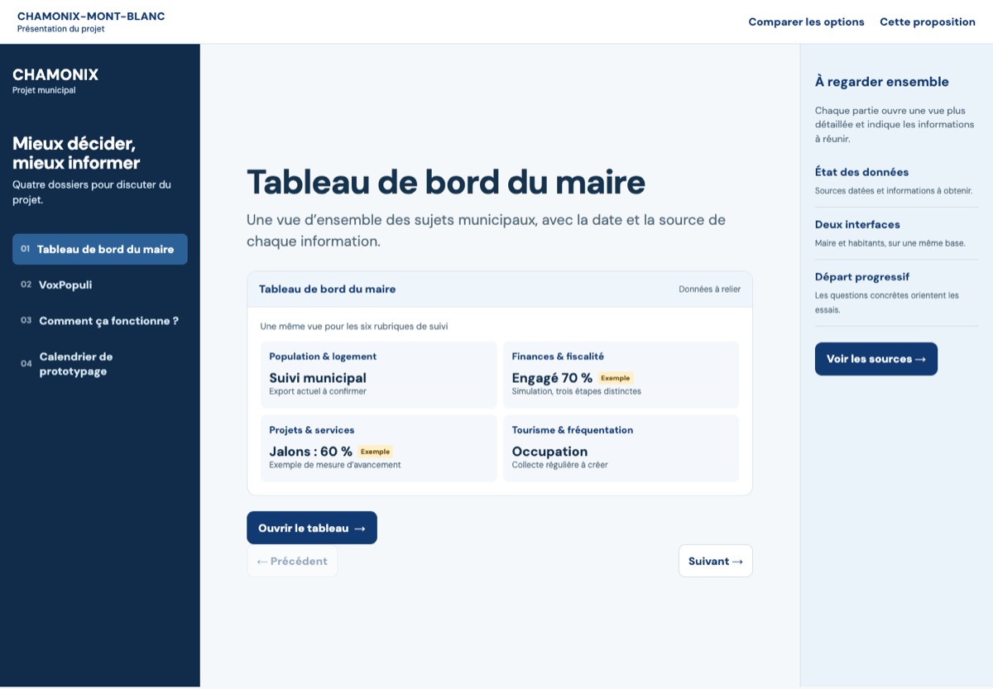Open Départ progressif section
The image size is (993, 689).
[896, 293]
